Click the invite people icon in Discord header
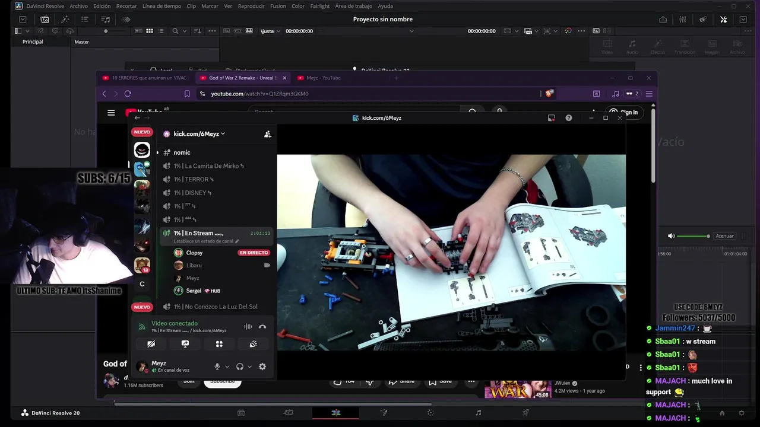Viewport: 760px width, 427px height. (268, 134)
